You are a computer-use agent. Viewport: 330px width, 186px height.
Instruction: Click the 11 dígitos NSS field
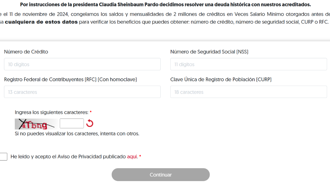point(248,64)
